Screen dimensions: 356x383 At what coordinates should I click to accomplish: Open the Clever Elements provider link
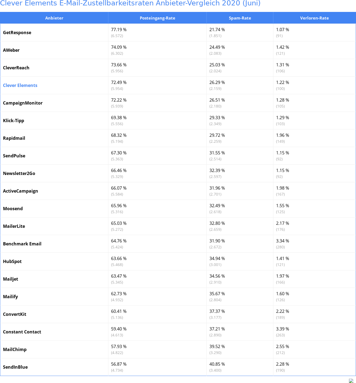pyautogui.click(x=20, y=85)
